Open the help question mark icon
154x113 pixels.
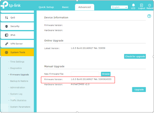tap(149, 16)
